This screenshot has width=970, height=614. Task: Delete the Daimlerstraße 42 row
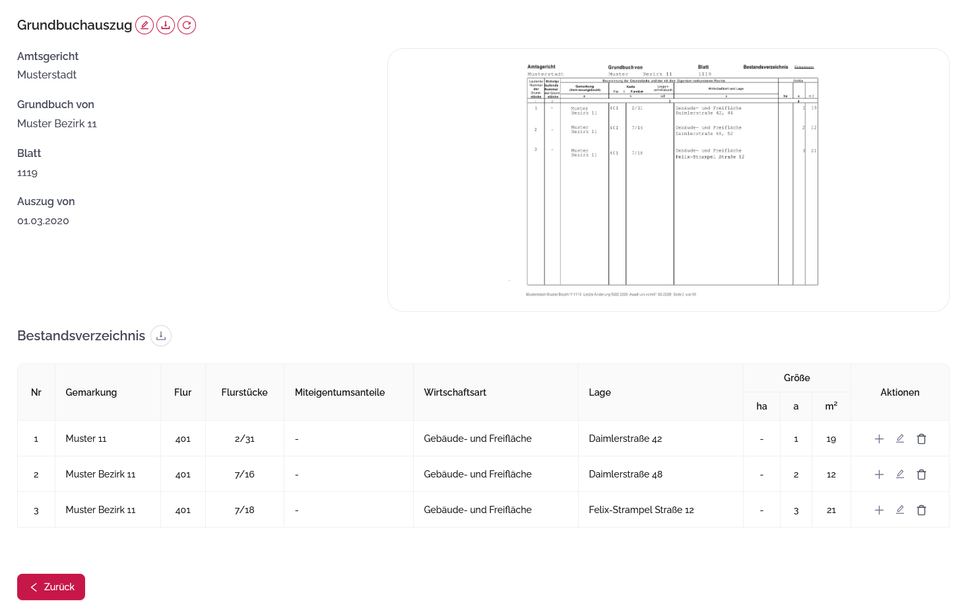point(922,439)
